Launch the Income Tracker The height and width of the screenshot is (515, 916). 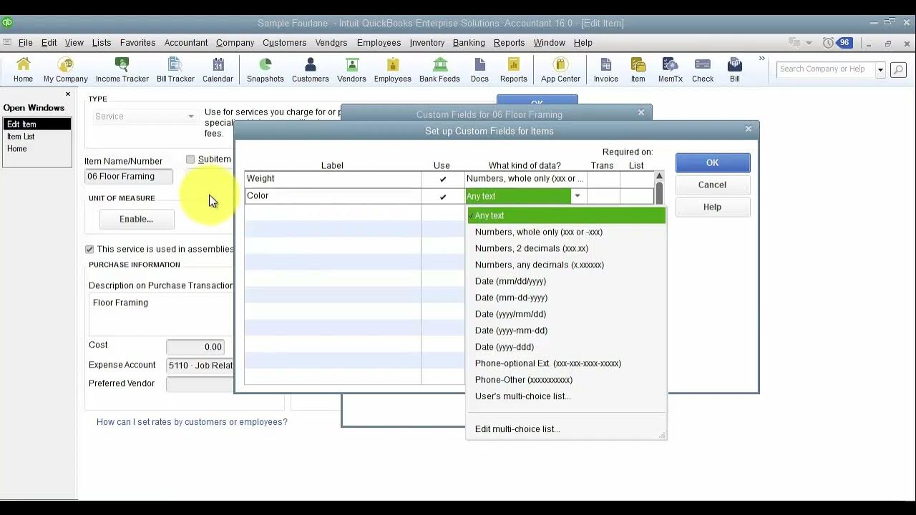coord(122,70)
